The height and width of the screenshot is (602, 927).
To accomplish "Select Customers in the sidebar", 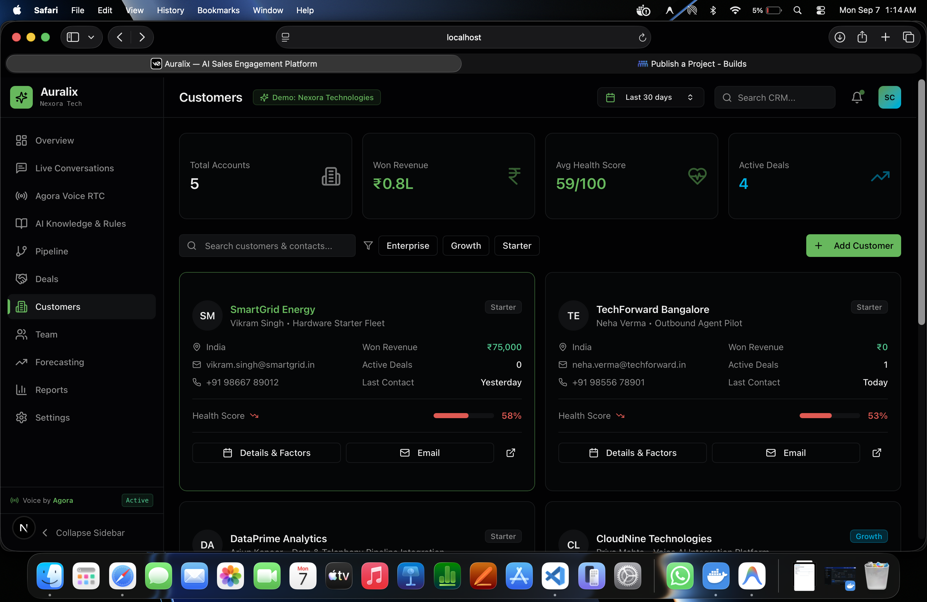I will point(81,306).
